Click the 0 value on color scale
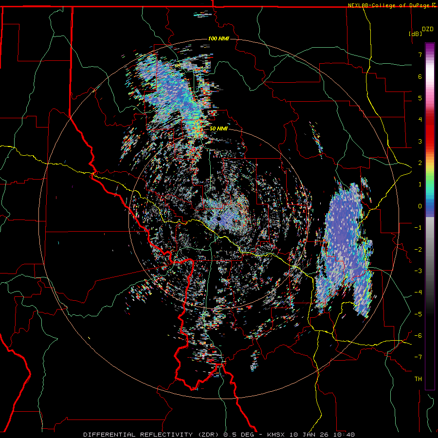 tap(420, 206)
